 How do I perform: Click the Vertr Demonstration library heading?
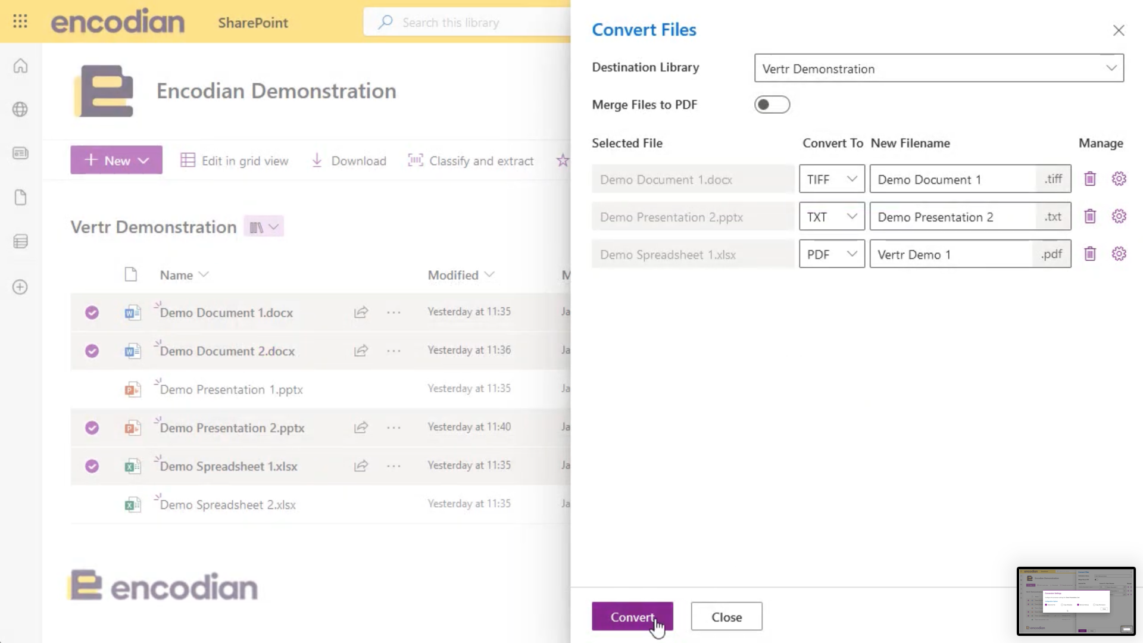click(154, 227)
